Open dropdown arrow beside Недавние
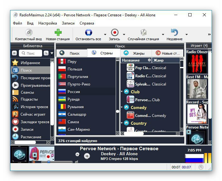Image resolution: width=222 pixels, height=181 pixels. [186, 35]
